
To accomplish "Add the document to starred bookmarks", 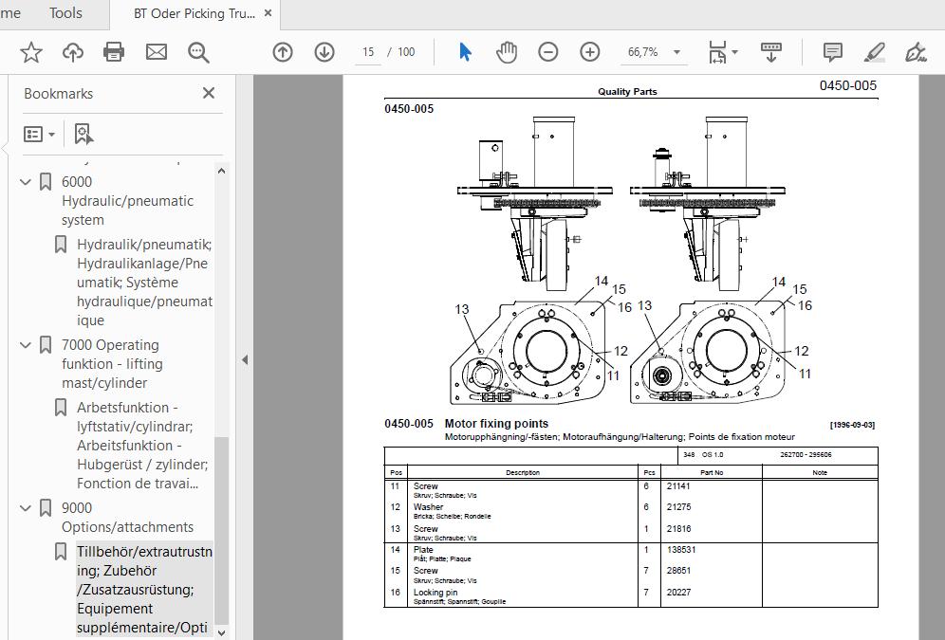I will (x=30, y=52).
